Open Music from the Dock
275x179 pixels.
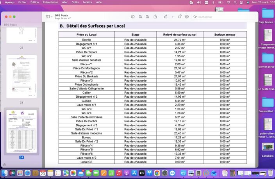[x=119, y=173]
